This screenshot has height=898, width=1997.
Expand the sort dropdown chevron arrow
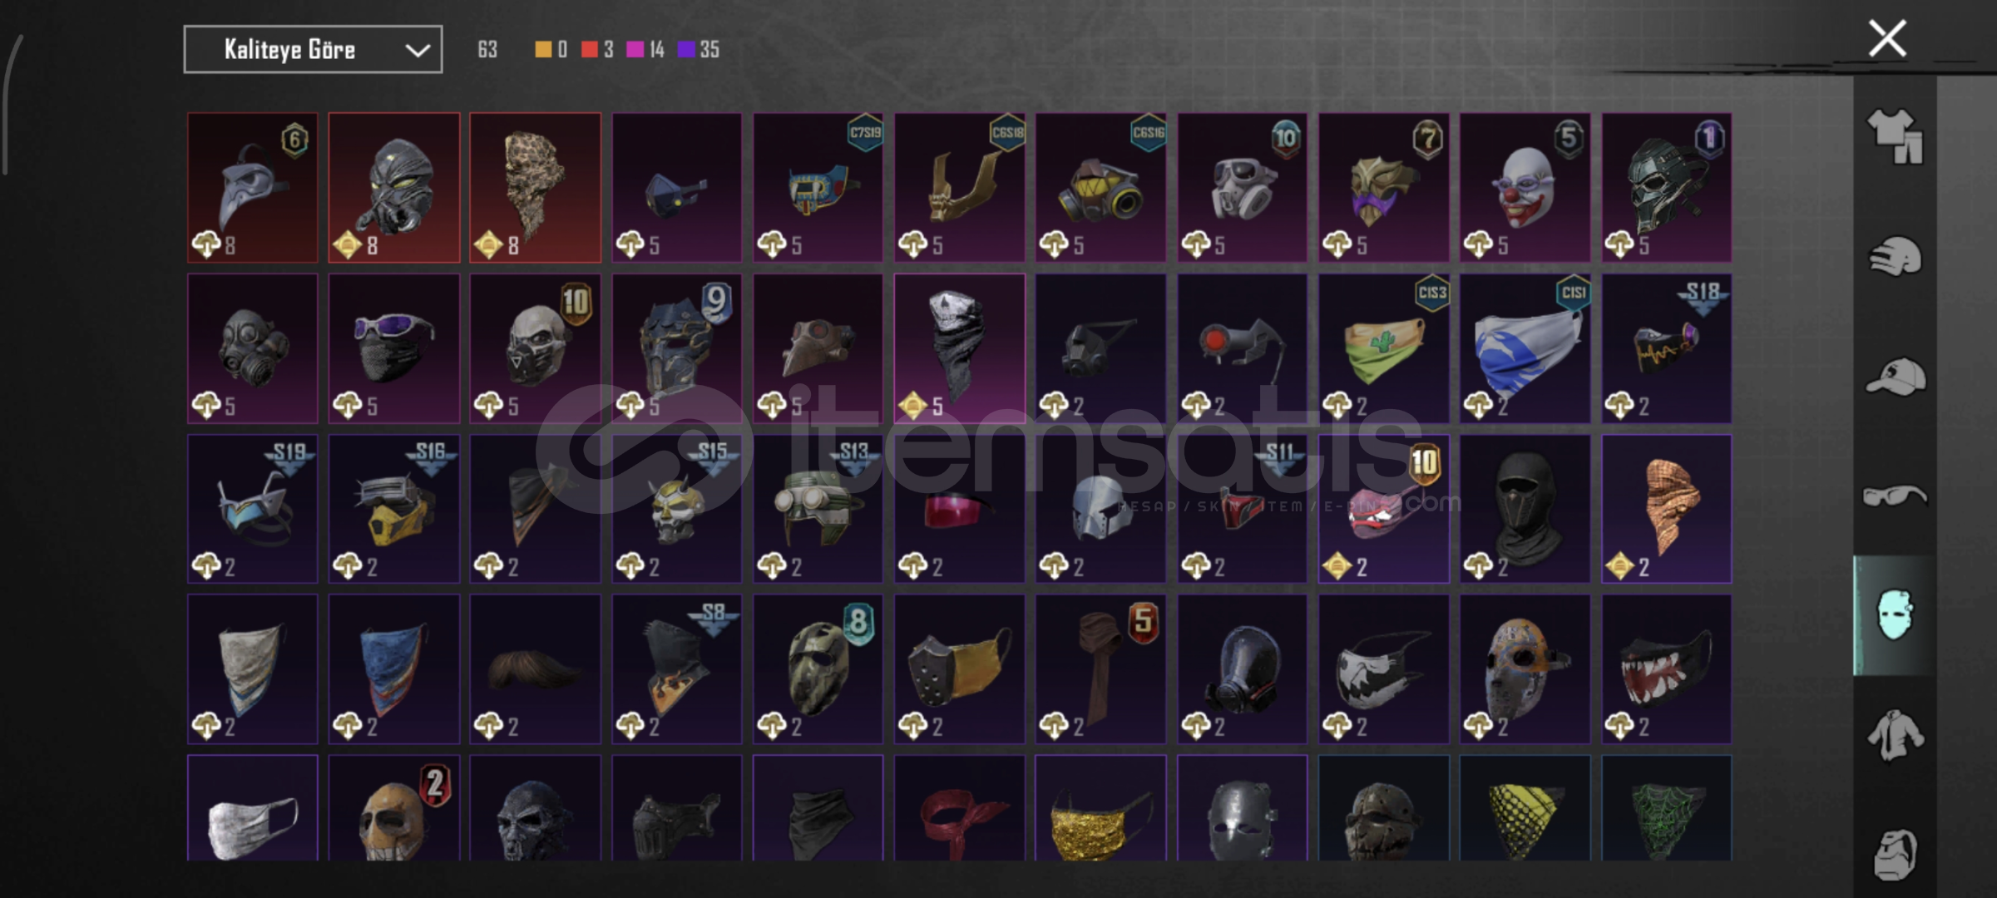[418, 51]
